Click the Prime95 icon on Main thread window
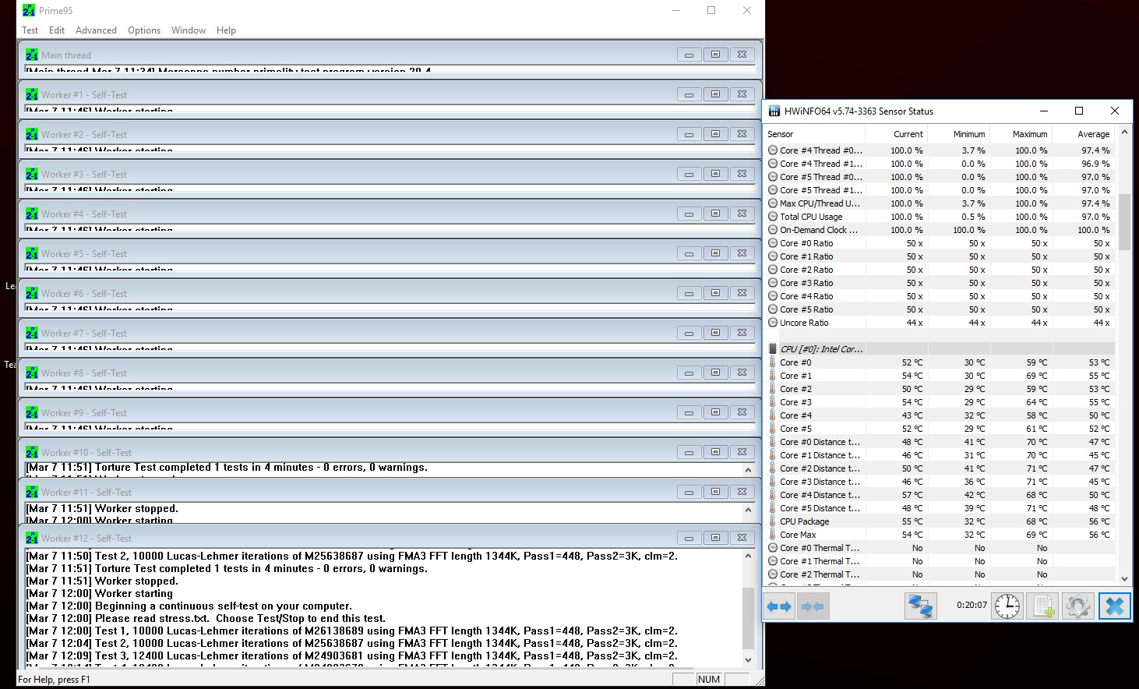Image resolution: width=1139 pixels, height=689 pixels. (32, 55)
